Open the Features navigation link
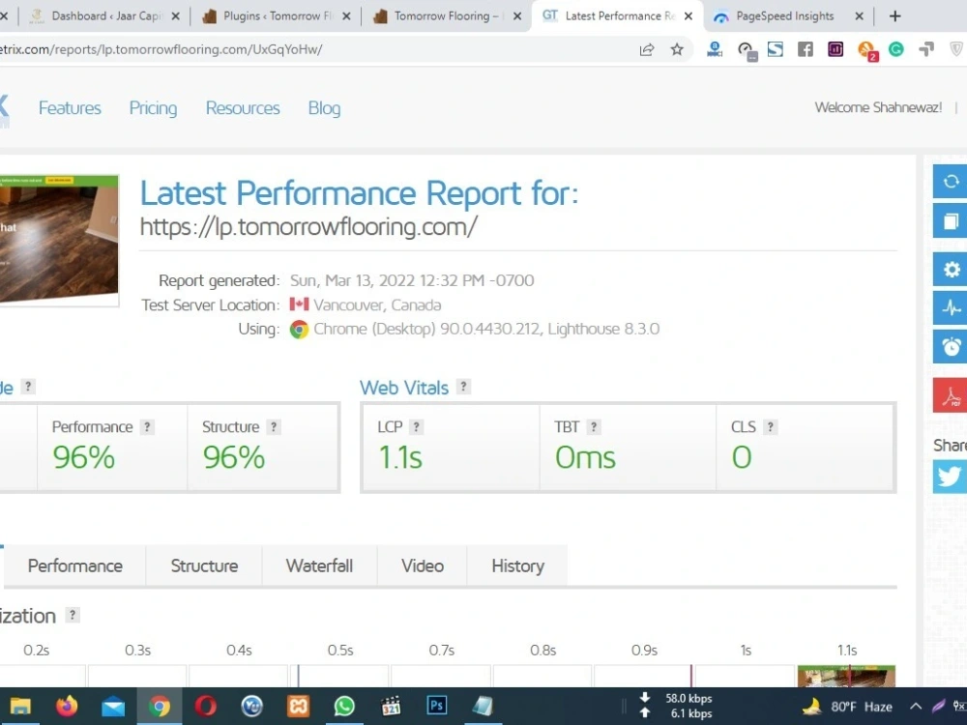Viewport: 967px width, 725px height. tap(70, 108)
